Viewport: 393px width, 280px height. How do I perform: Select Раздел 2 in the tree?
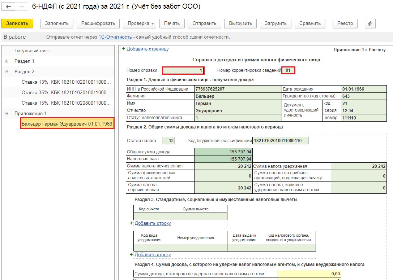(x=24, y=71)
